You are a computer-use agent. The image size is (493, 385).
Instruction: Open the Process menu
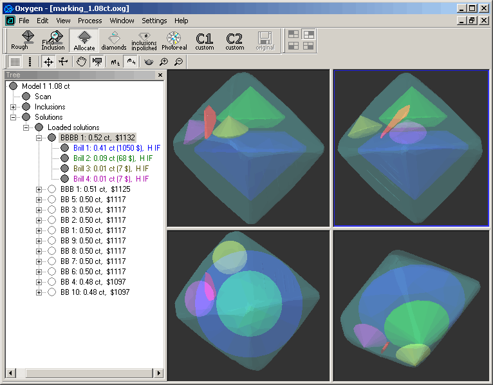(89, 21)
